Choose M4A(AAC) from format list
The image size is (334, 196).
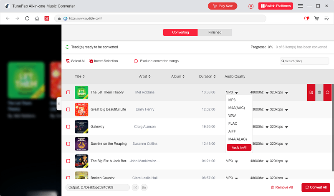tap(239, 108)
